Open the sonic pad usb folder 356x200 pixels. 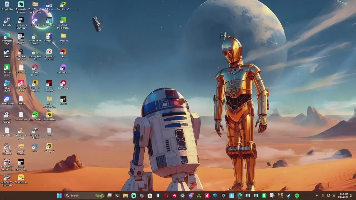63,39
